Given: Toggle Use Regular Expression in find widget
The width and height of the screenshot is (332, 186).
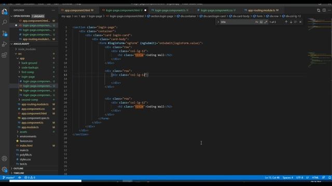Looking at the screenshot, I should pos(266,22).
